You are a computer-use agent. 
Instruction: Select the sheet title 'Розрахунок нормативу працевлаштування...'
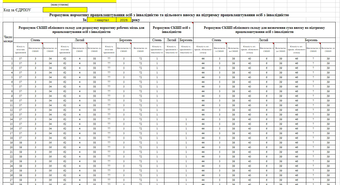169,15
